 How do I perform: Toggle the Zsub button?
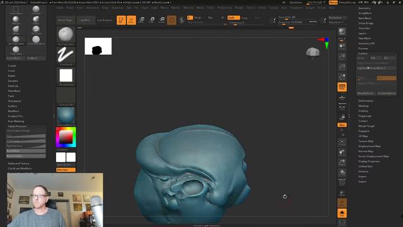tap(245, 18)
